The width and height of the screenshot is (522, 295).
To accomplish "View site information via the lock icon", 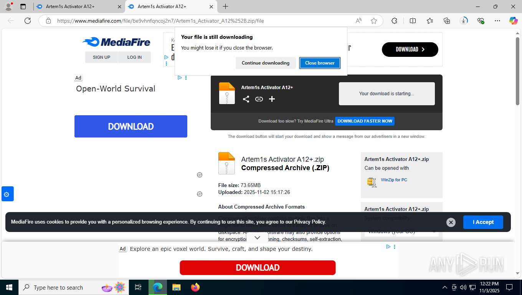I will click(x=48, y=21).
